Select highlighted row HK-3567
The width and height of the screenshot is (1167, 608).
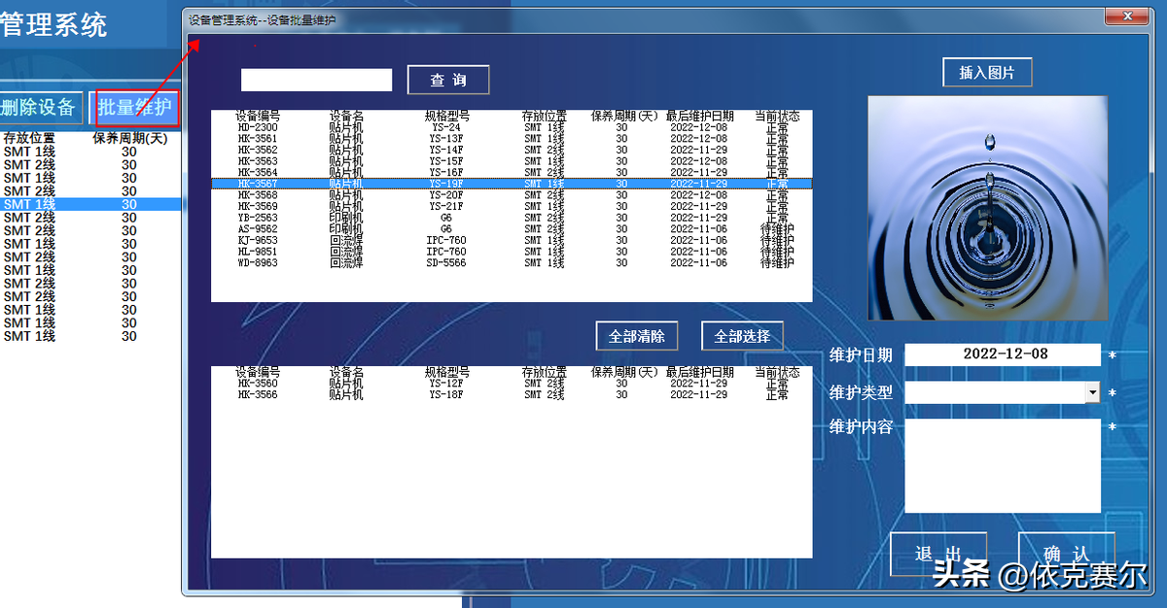click(512, 184)
